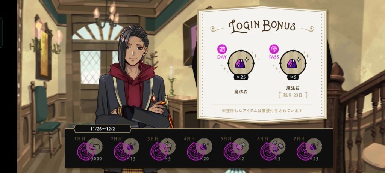The image size is (385, 173).
Task: Tap the pink DAY calendar icon
Action: [222, 49]
